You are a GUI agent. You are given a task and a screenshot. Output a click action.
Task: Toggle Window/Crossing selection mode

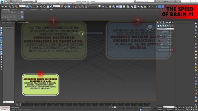pyautogui.click(x=37, y=6)
